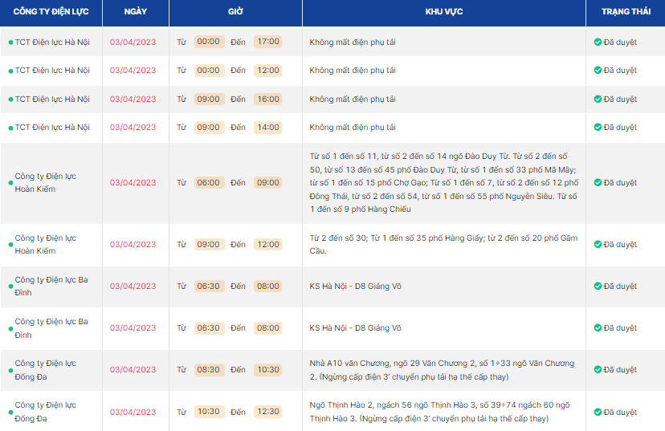Click Công ty Điện lực Đống Đa in the 10:30–12:30 row
Viewport: 665px width, 431px height.
tap(46, 412)
